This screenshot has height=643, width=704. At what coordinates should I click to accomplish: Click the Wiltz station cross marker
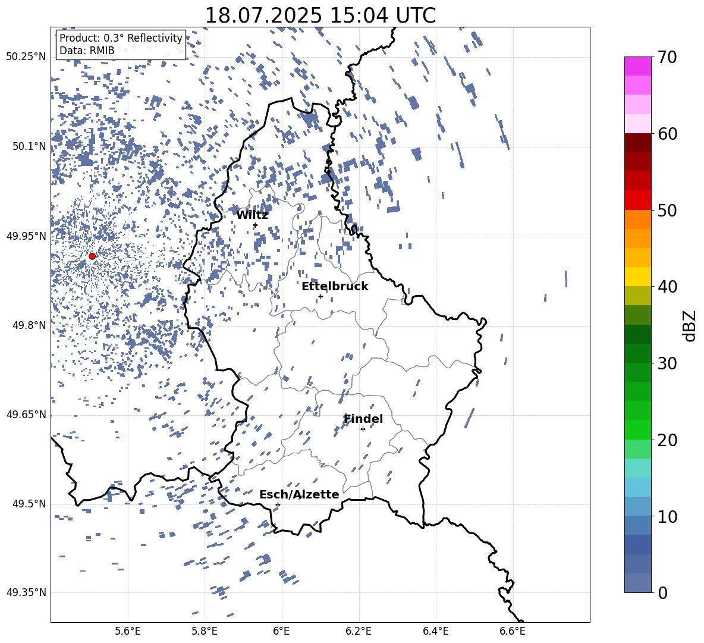[256, 225]
